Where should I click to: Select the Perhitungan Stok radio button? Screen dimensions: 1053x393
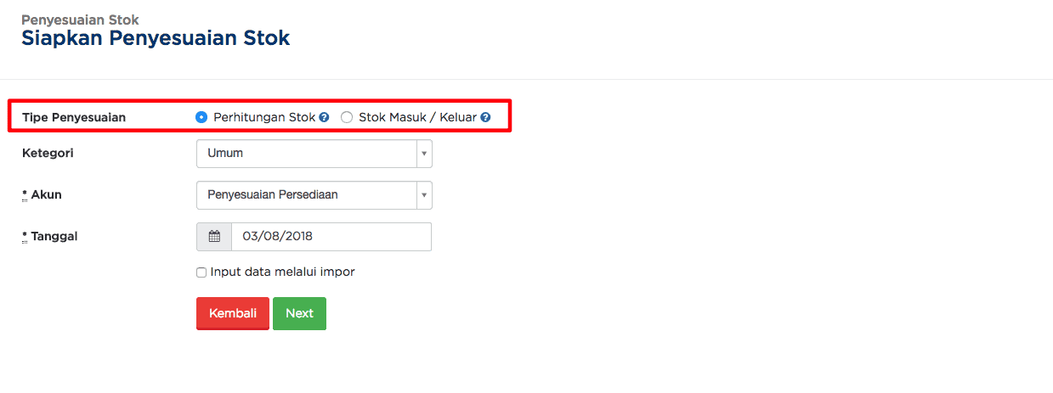201,118
